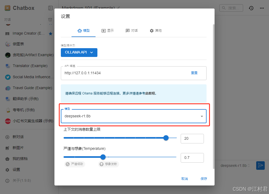Viewport: 269px width, 194px height.
Task: Click the Social Media Influencer Twitter icon
Action: [8, 77]
